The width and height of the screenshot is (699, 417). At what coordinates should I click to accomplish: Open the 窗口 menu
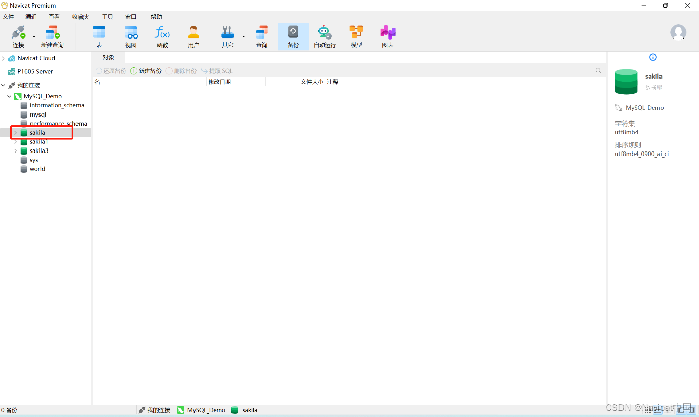[131, 17]
